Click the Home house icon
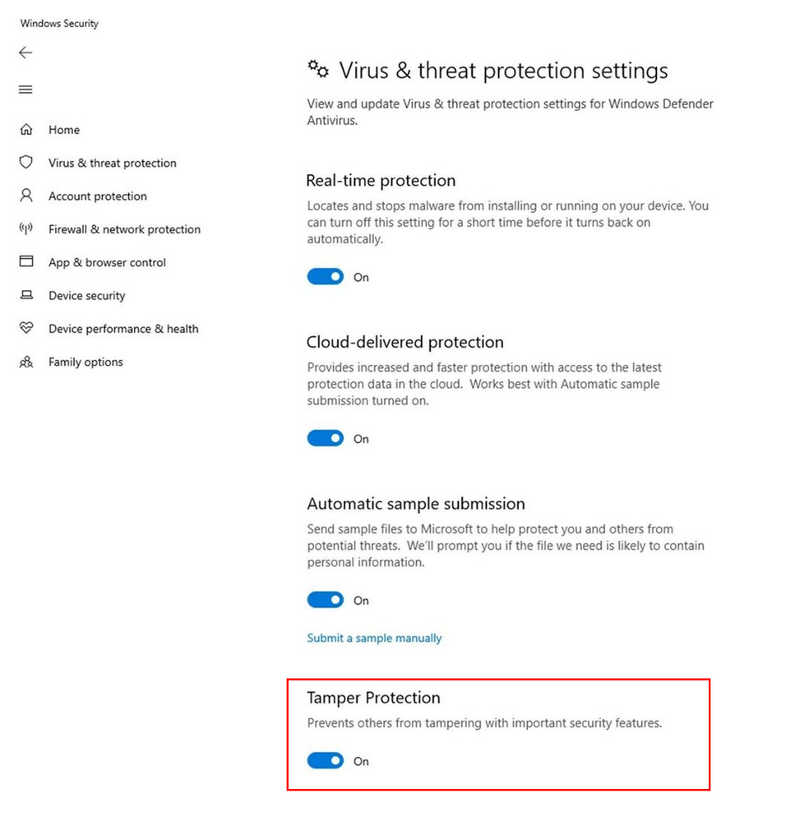The height and width of the screenshot is (821, 795). pos(26,130)
